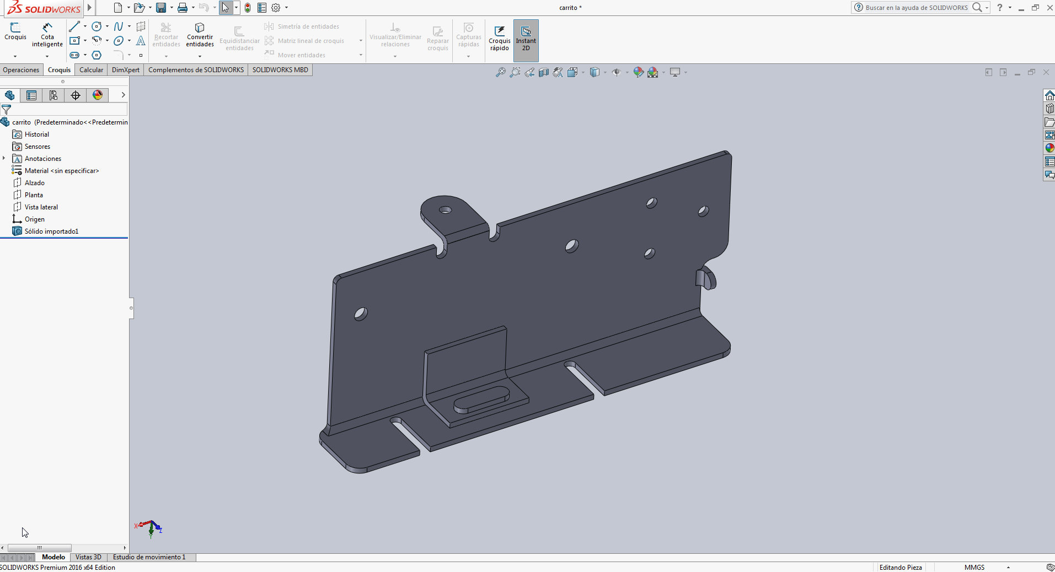Open the Convertir entidades dropdown arrow
The height and width of the screenshot is (572, 1055).
[x=200, y=56]
